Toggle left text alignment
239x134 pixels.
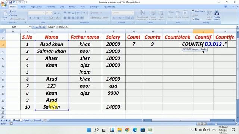[x=65, y=18]
